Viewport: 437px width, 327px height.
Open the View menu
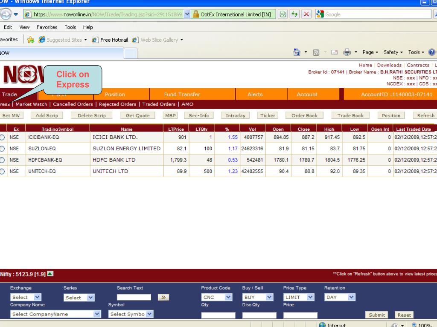[x=24, y=27]
